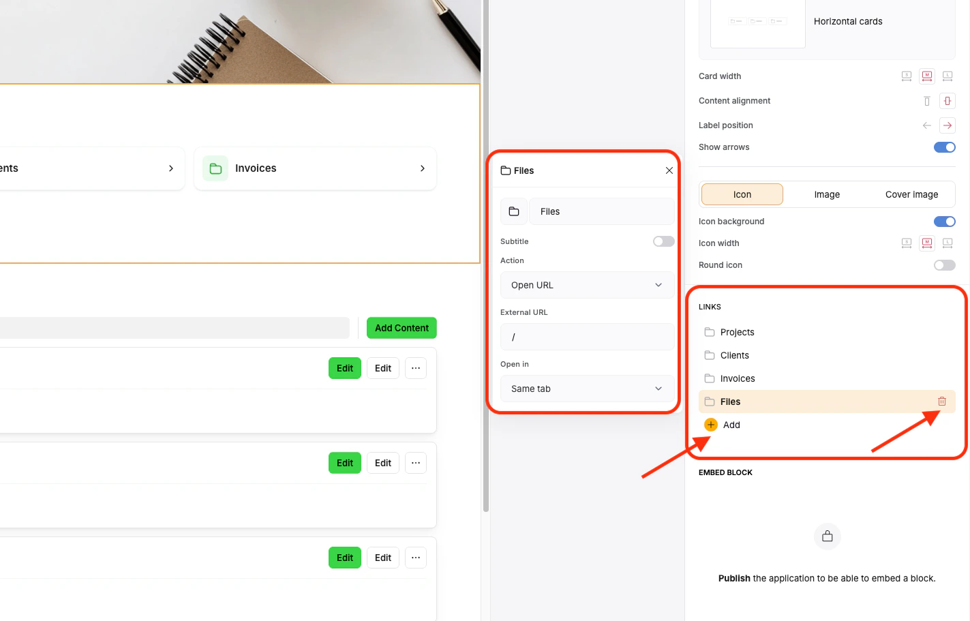Open more options in second row
This screenshot has height=621, width=970.
pos(416,463)
